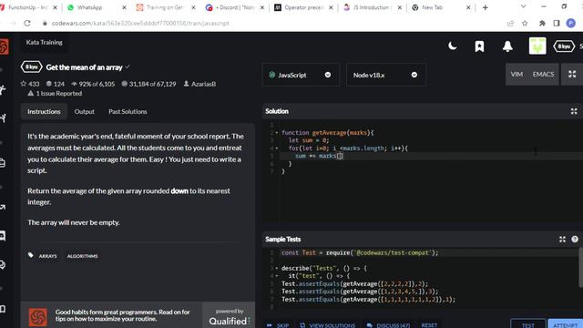Click the collections count 124
Screen dimensions: 583x328
pos(56,84)
